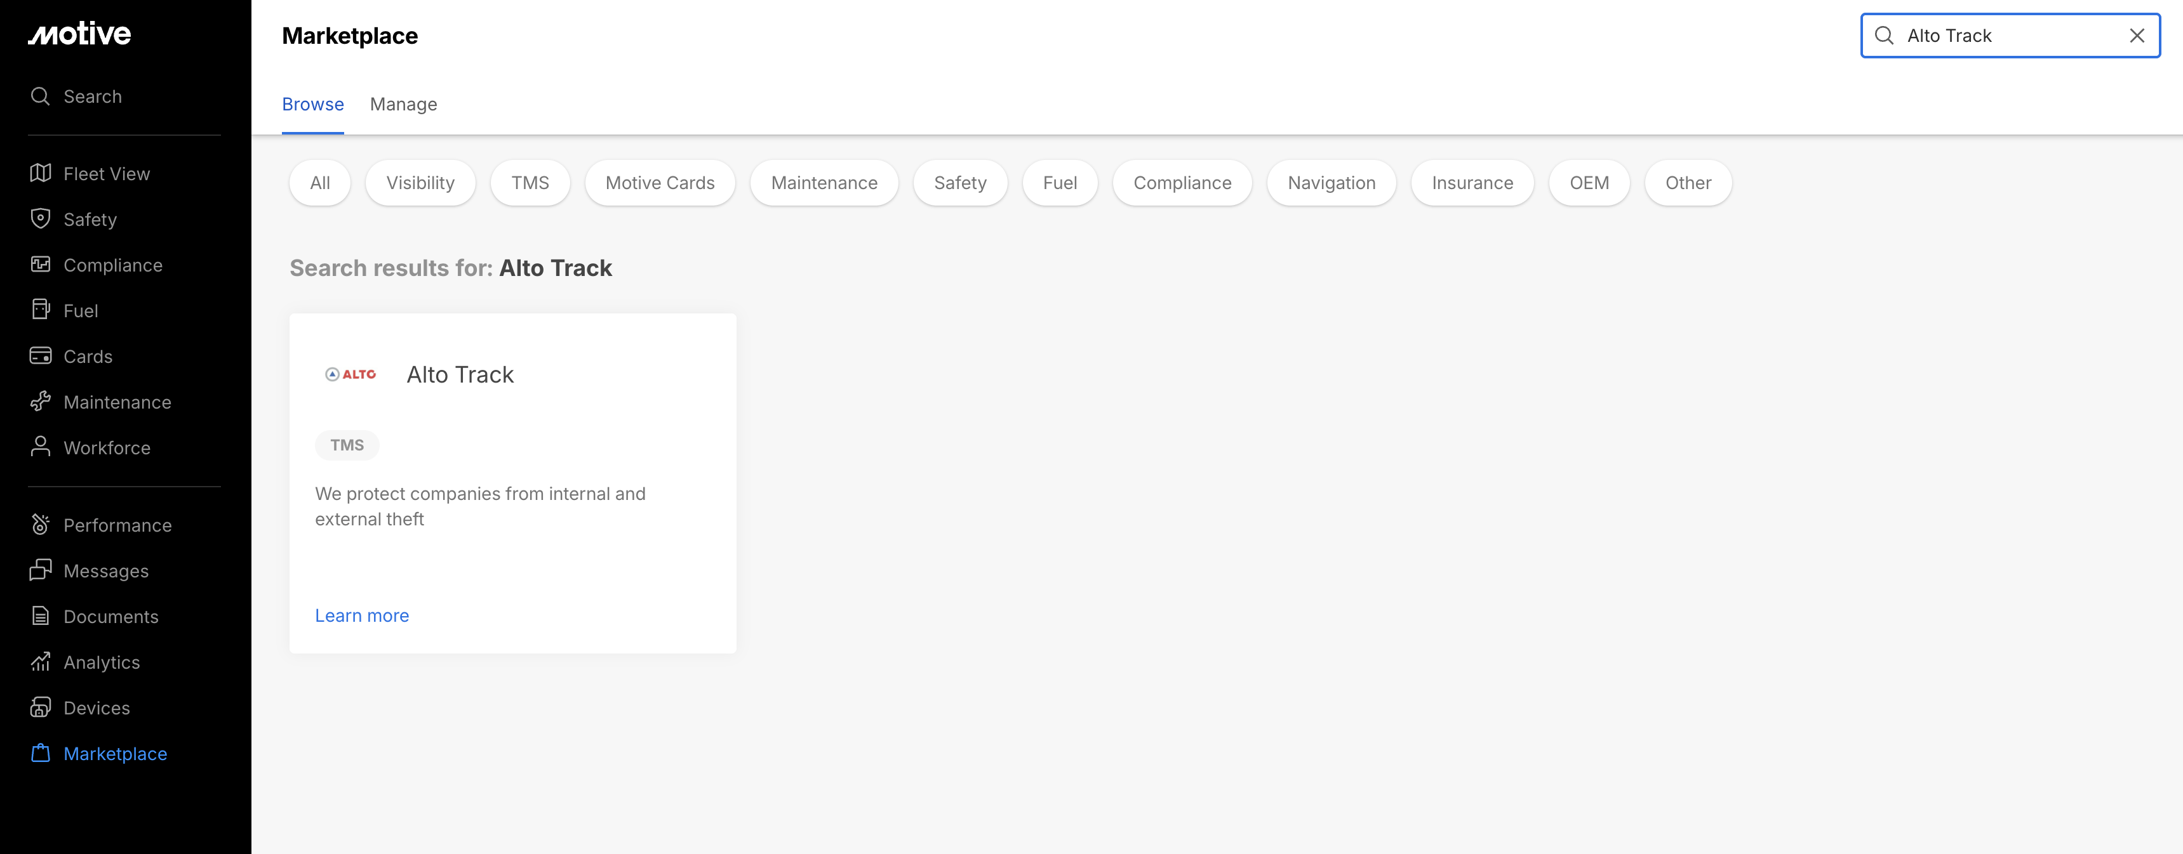Screen dimensions: 2183x854
Task: Click the TMS tag on Alto Track card
Action: (x=347, y=445)
